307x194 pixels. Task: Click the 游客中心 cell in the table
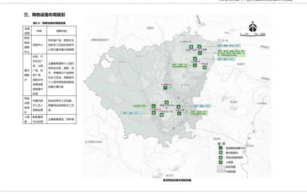point(39,45)
